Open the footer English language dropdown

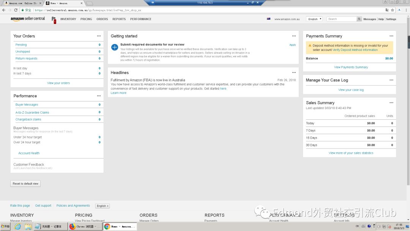coord(102,206)
